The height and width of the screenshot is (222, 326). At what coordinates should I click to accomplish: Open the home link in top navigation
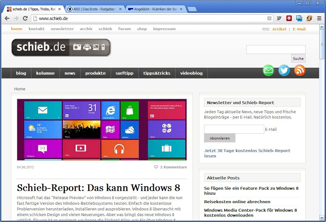pos(17,29)
